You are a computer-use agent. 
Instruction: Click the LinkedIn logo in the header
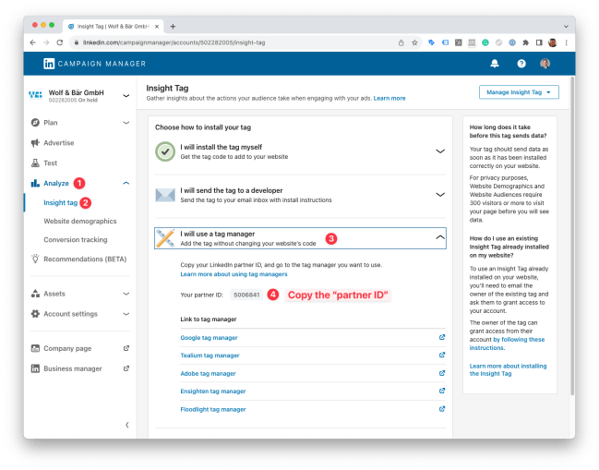(x=49, y=64)
